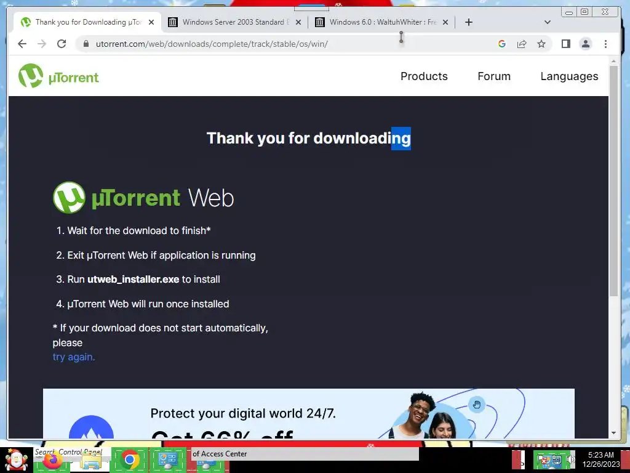The width and height of the screenshot is (630, 473).
Task: Click the blue mountain logo in ad
Action: click(x=91, y=428)
